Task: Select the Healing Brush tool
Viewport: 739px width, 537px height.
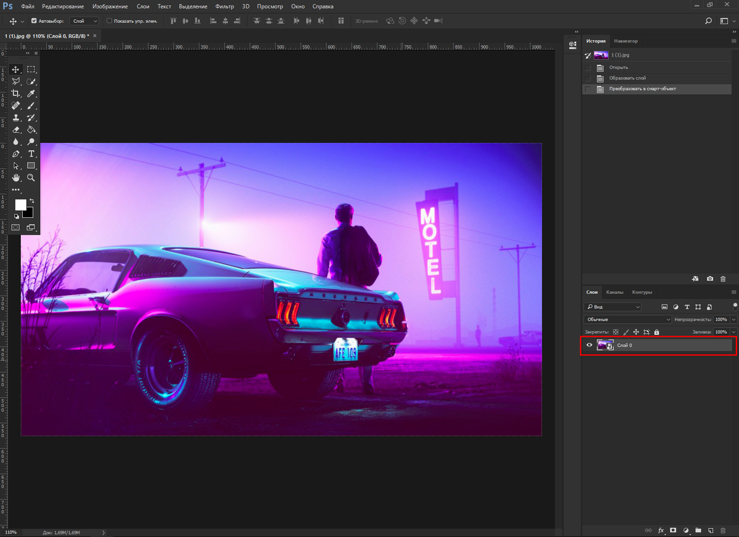Action: (16, 105)
